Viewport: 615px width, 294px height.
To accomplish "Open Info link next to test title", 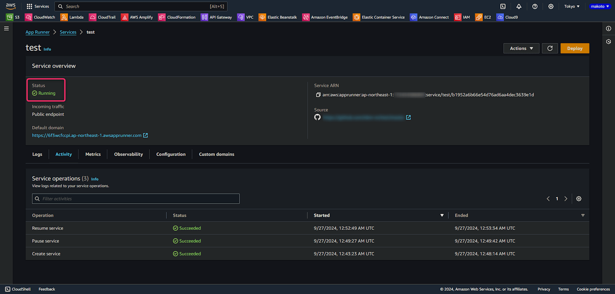I will point(47,49).
